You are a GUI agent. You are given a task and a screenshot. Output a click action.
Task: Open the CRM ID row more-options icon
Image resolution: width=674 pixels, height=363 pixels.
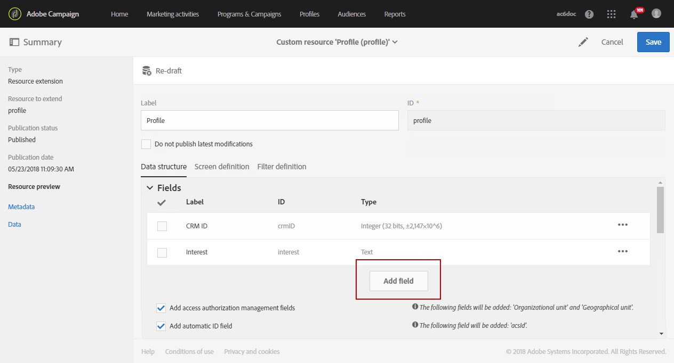point(623,225)
